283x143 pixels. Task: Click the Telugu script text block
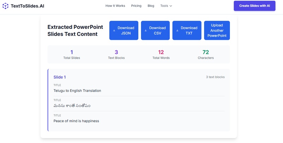72,106
